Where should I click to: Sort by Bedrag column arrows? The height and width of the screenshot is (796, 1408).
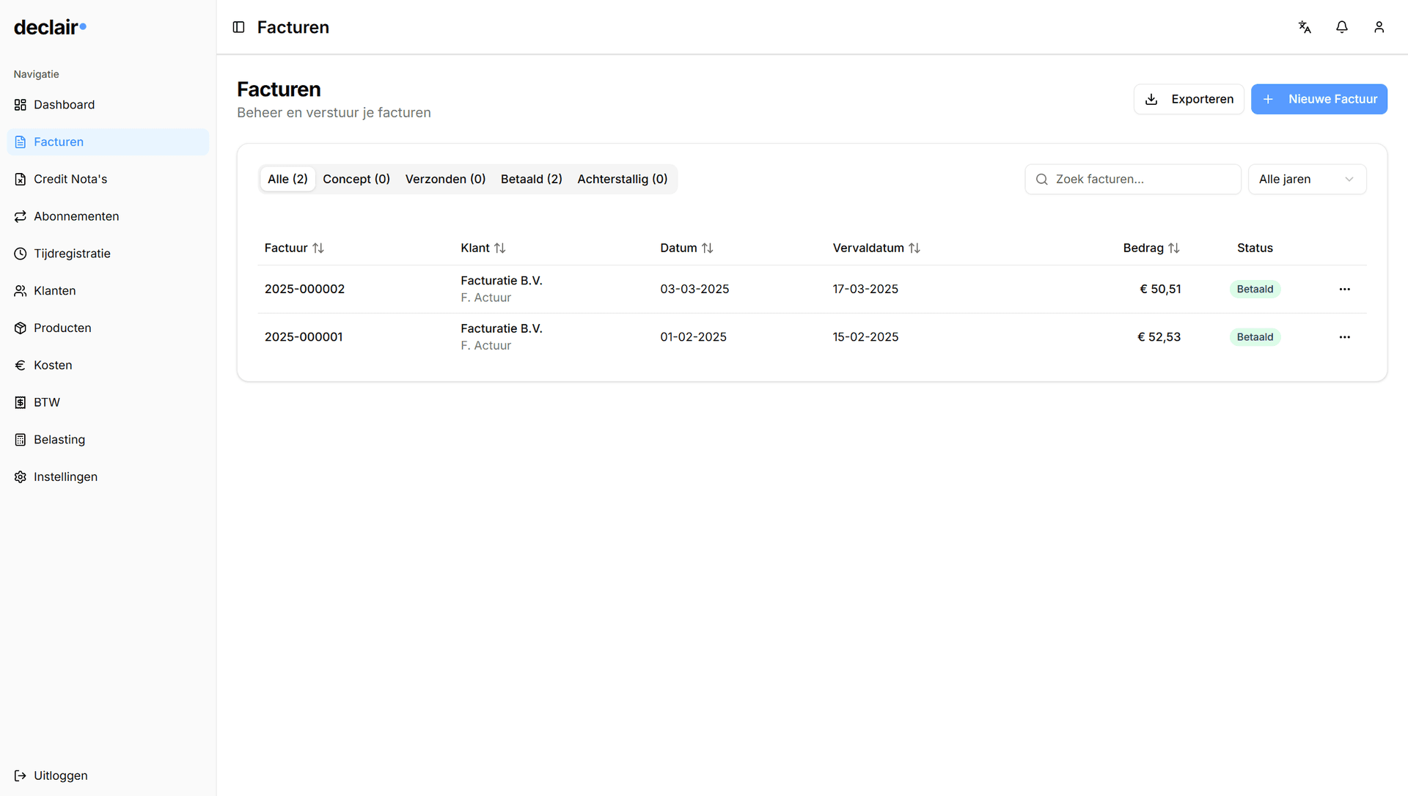pyautogui.click(x=1174, y=248)
